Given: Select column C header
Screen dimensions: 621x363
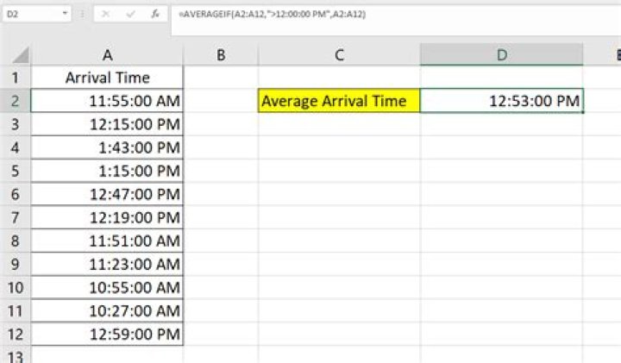Looking at the screenshot, I should point(339,55).
